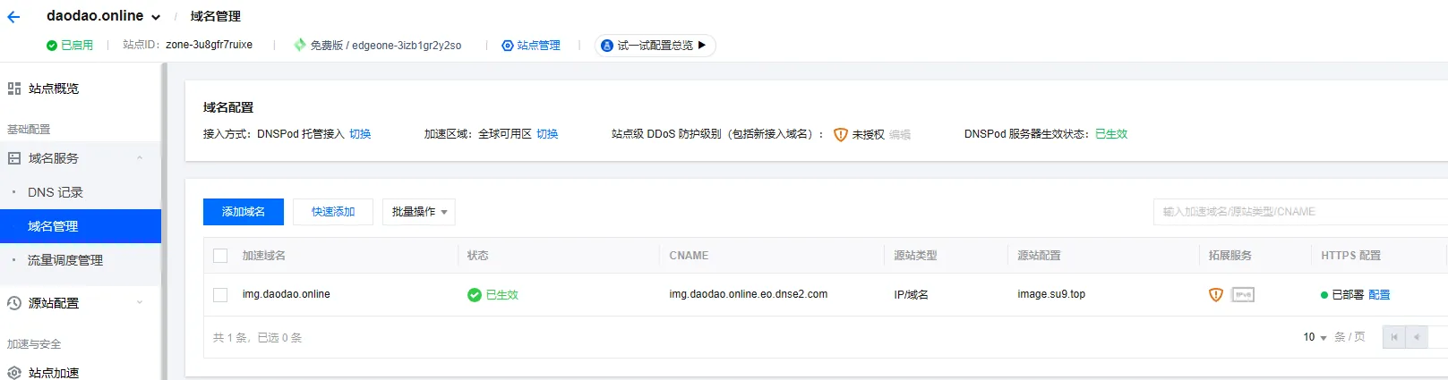The image size is (1448, 380).
Task: Click the 源站配置 clock icon
Action: (14, 303)
